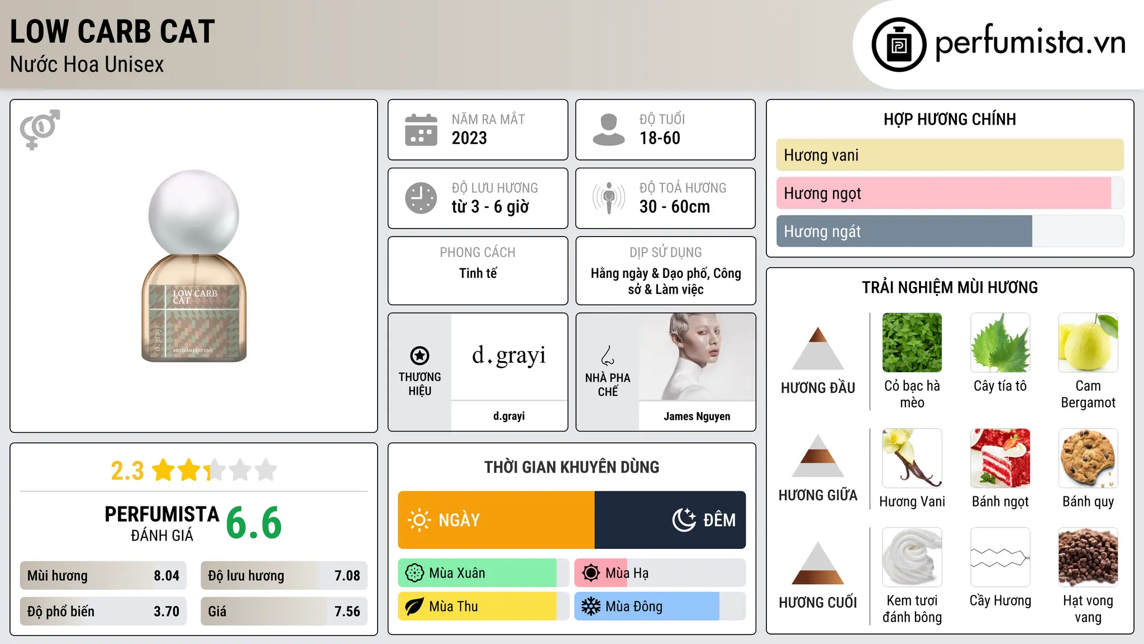Screen dimensions: 1144x644
Task: Click the Mùa Thu season label
Action: click(454, 607)
